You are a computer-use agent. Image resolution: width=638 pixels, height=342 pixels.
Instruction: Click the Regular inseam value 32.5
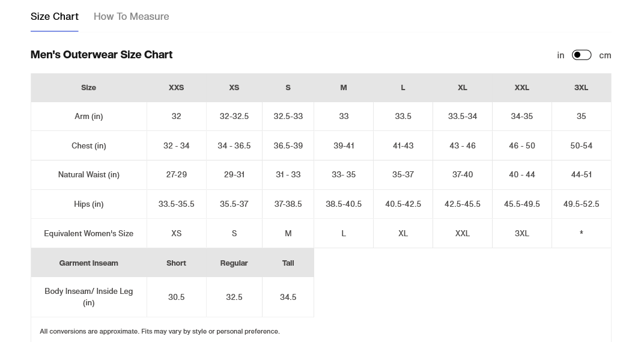tap(234, 297)
